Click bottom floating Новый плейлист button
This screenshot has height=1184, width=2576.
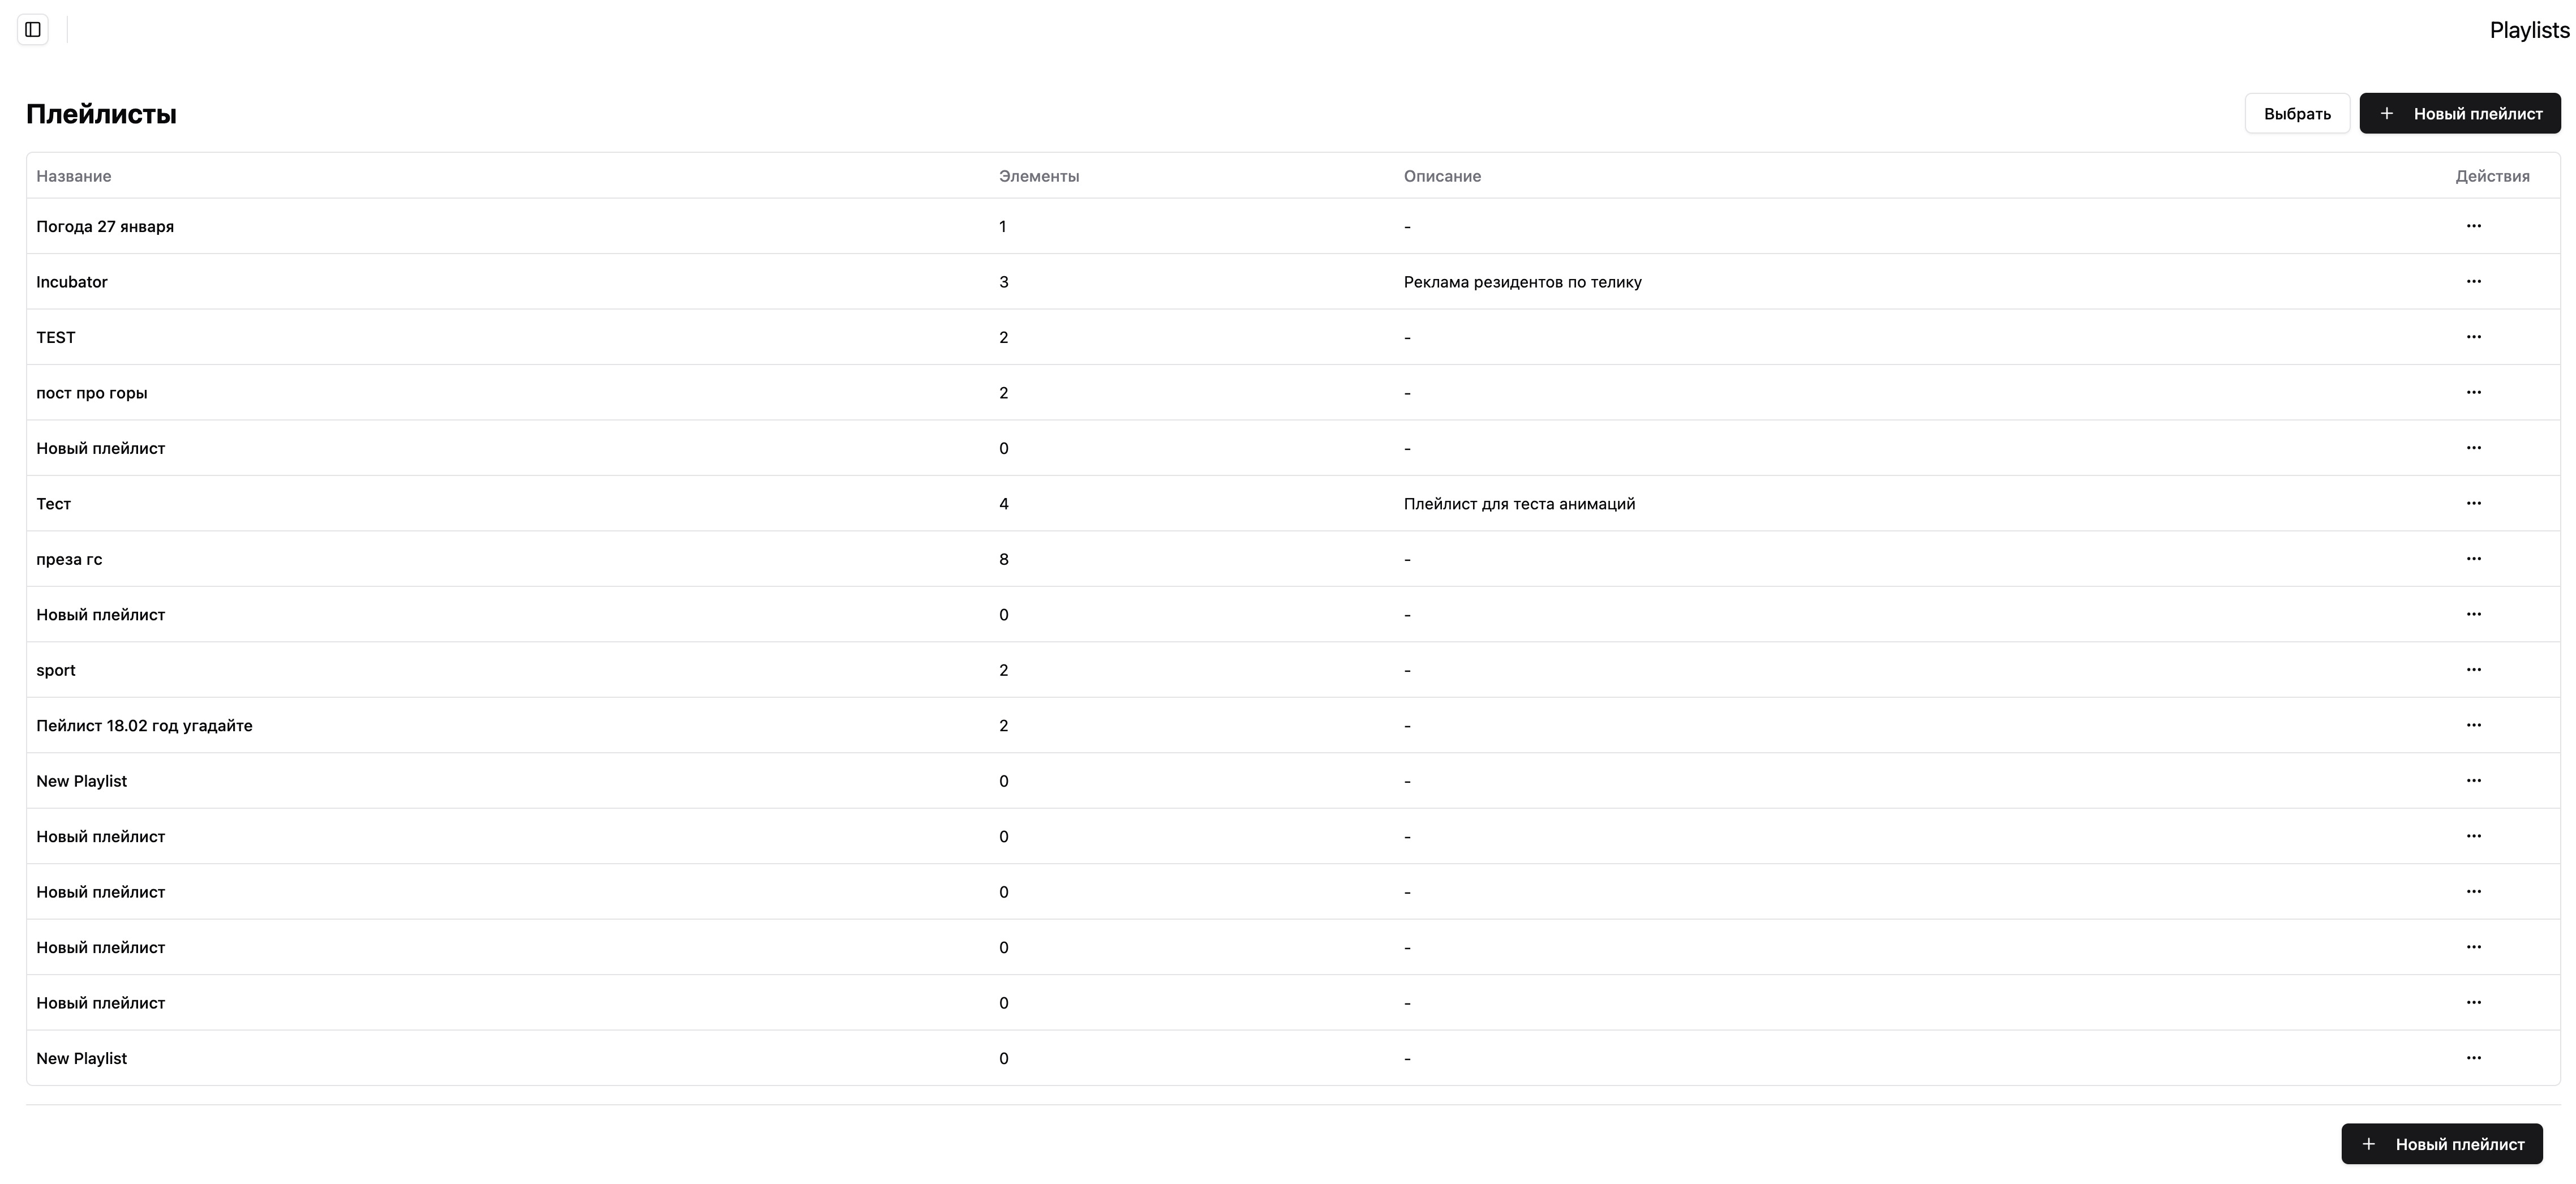2441,1144
